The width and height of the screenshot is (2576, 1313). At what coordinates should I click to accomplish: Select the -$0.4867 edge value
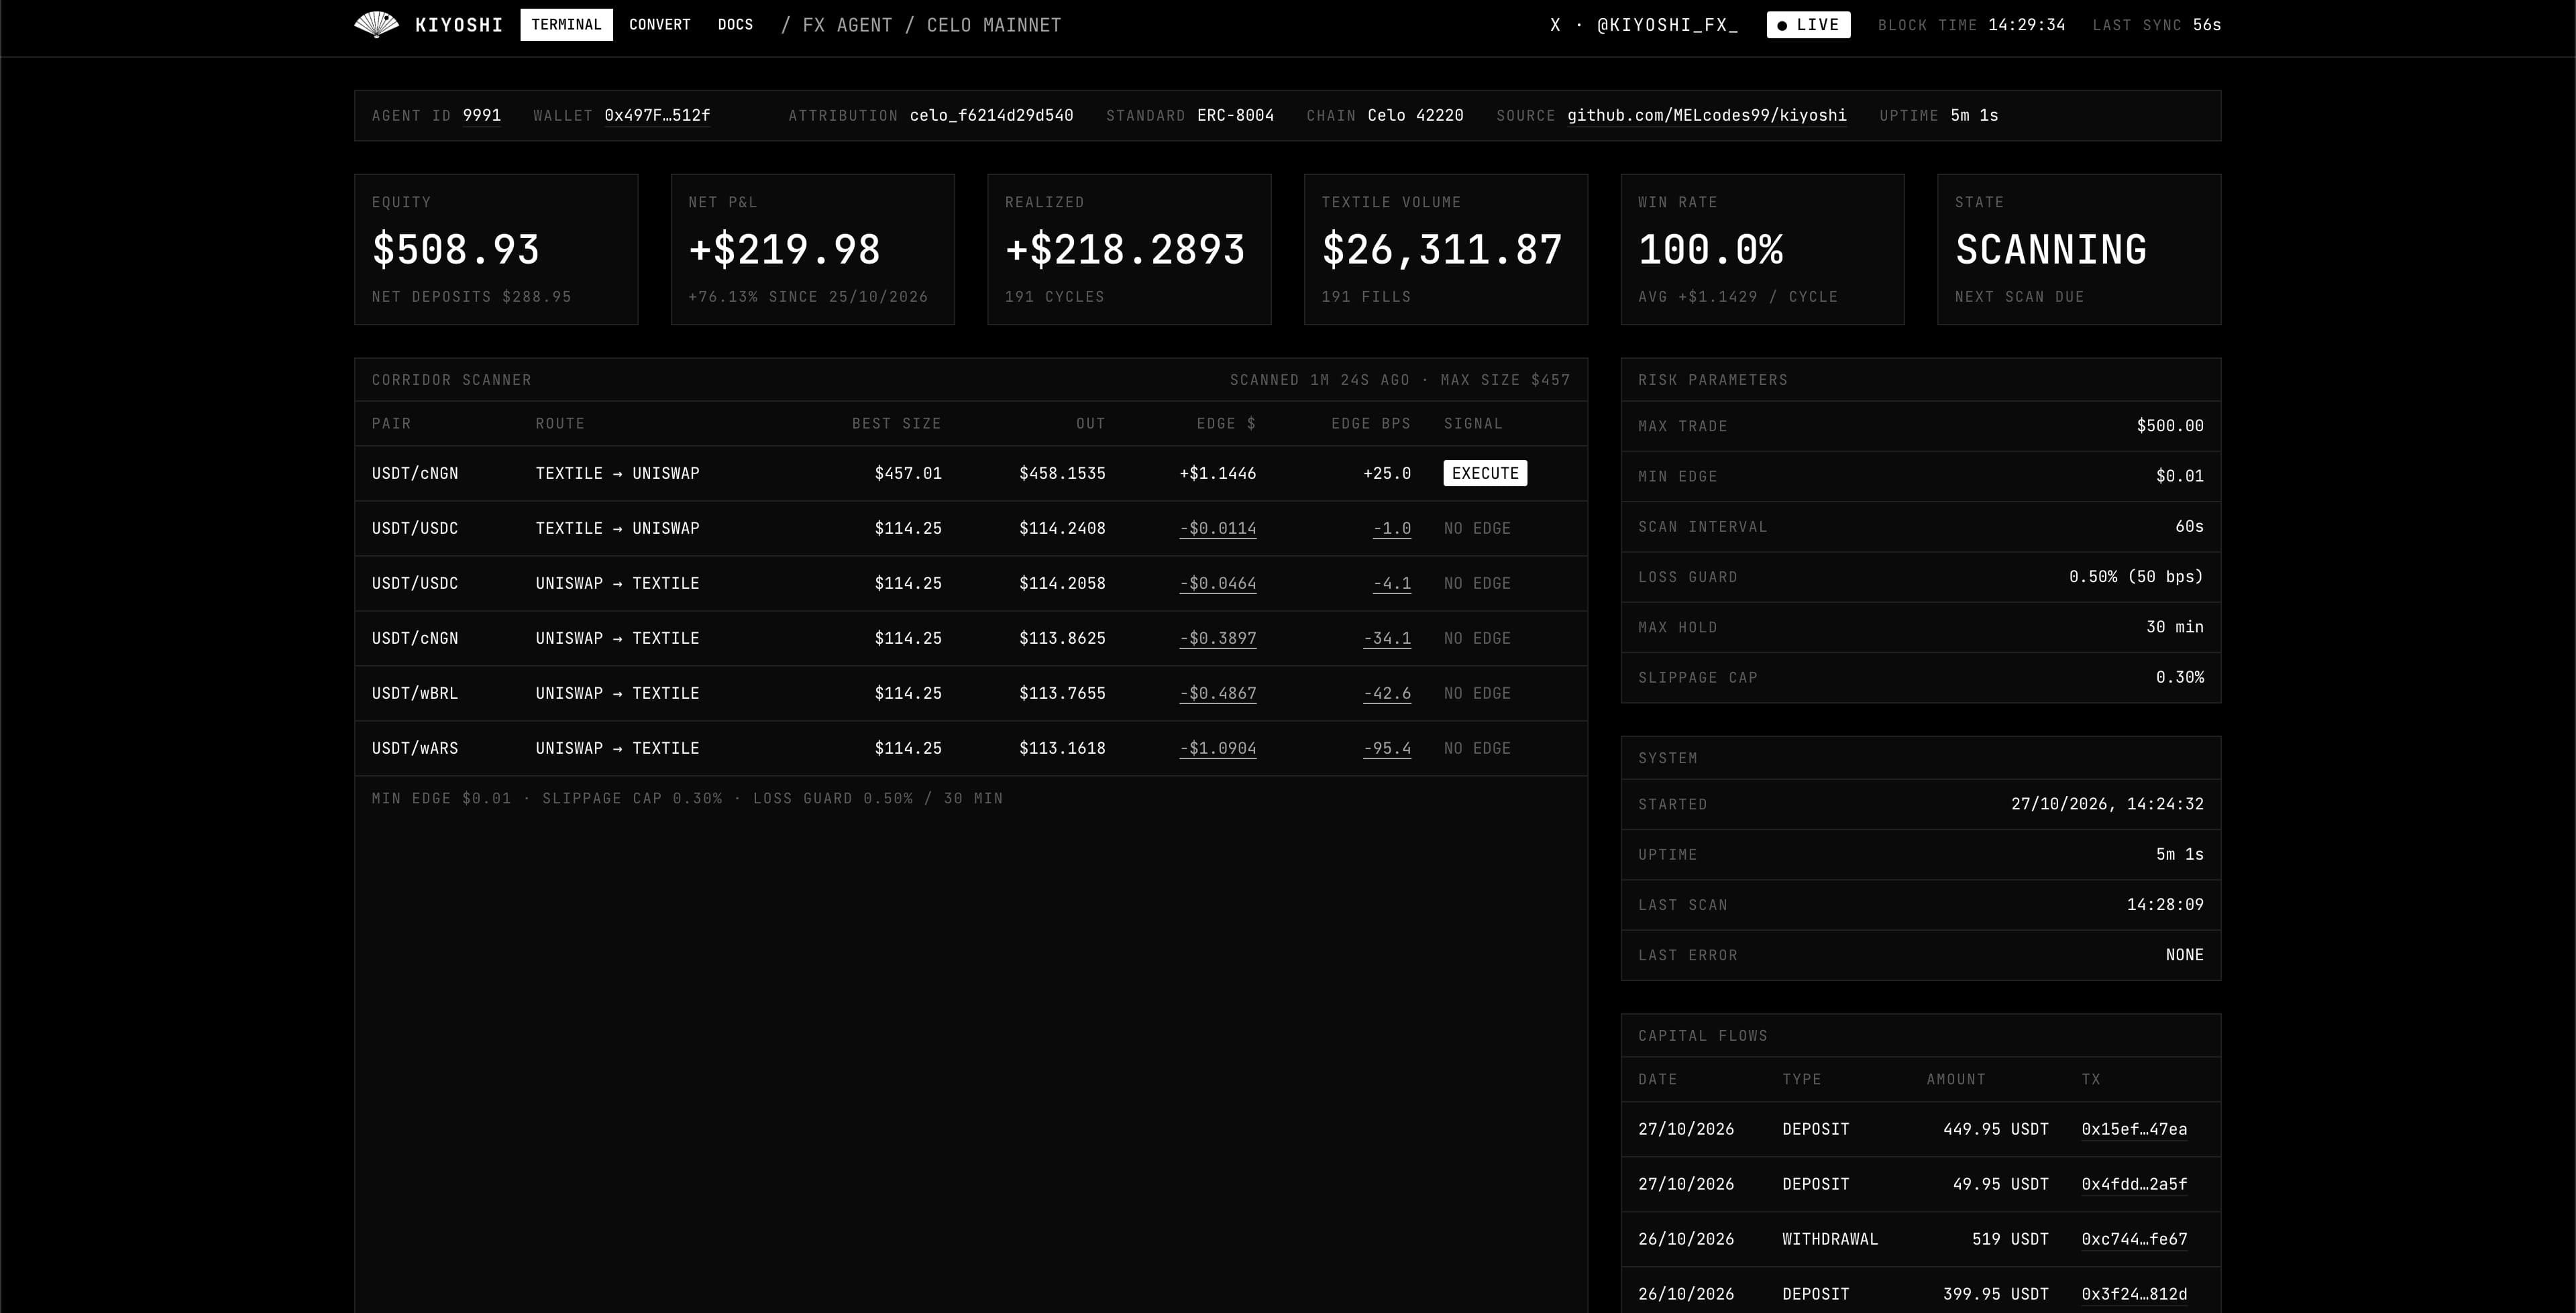(x=1217, y=693)
